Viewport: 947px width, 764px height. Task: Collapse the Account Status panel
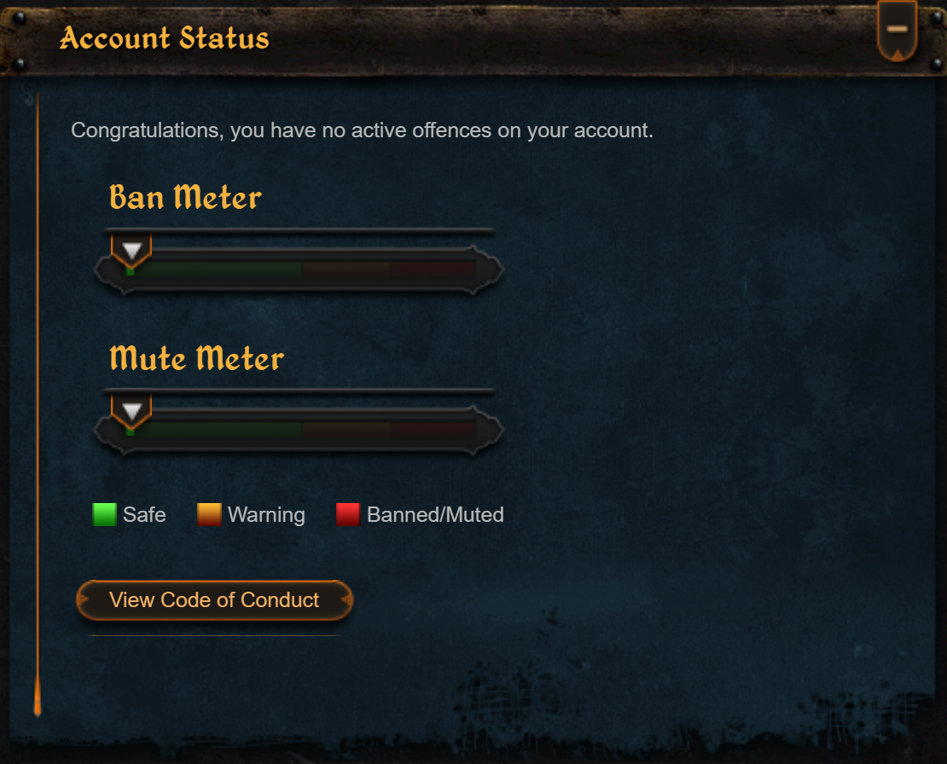tap(898, 30)
